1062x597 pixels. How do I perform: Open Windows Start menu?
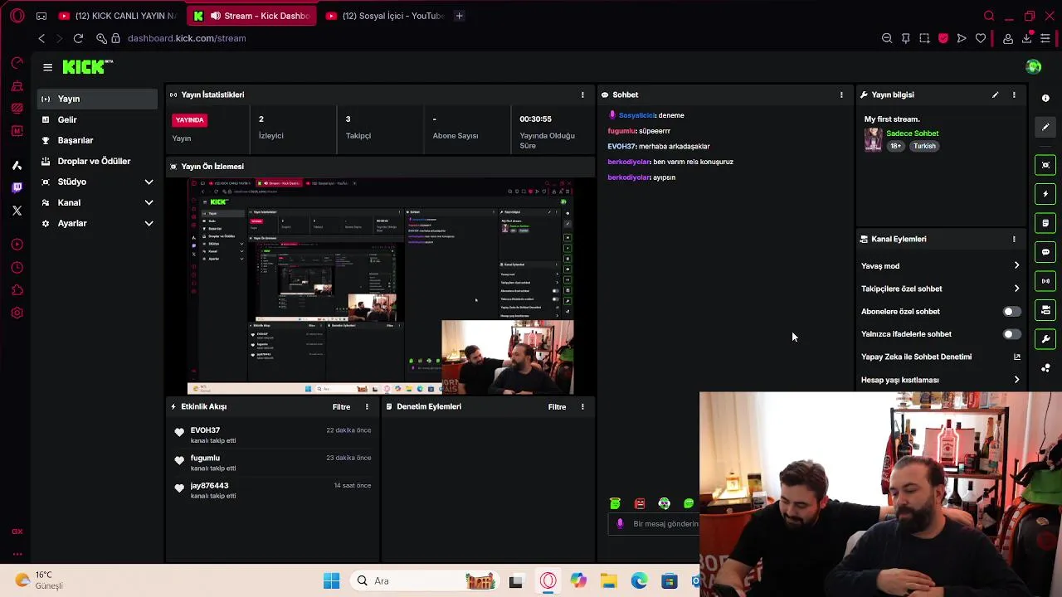click(331, 580)
